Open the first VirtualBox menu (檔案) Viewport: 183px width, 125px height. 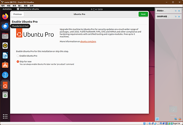(3, 6)
